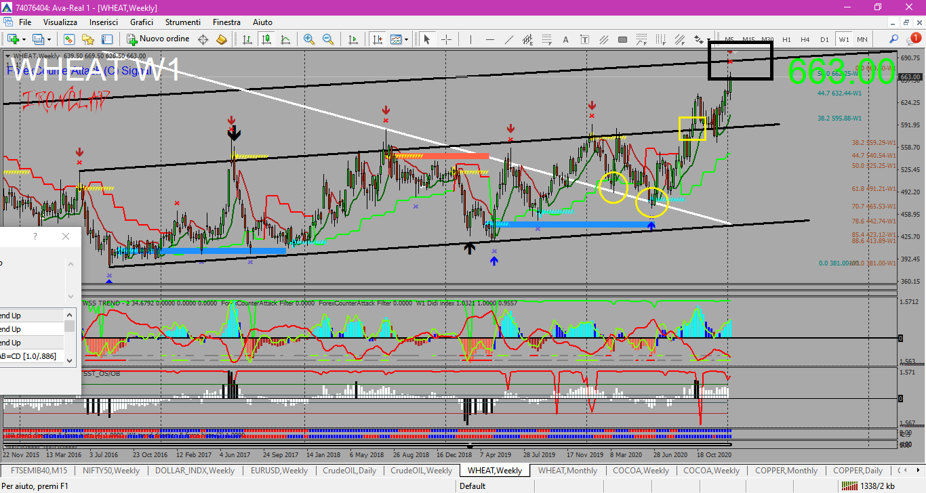926x493 pixels.
Task: Open the MetaEditor crosshair-target icon
Action: pos(203,39)
